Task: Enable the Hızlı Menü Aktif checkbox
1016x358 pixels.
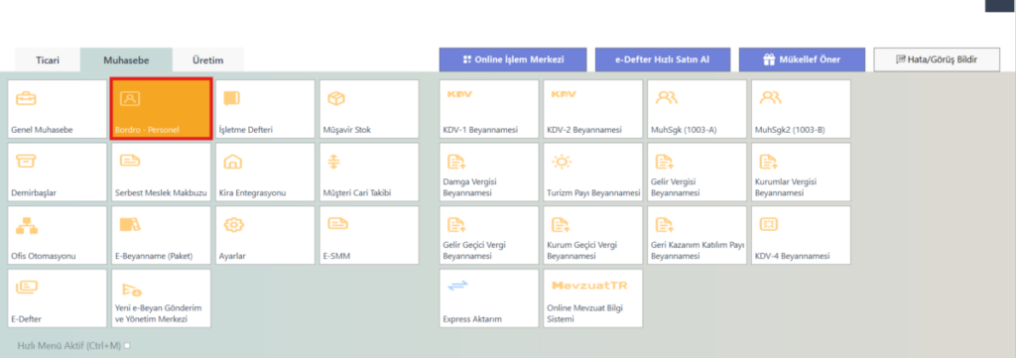Action: pyautogui.click(x=127, y=346)
